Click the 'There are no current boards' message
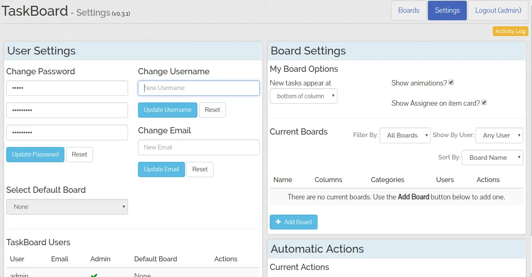The height and width of the screenshot is (277, 532). [396, 197]
